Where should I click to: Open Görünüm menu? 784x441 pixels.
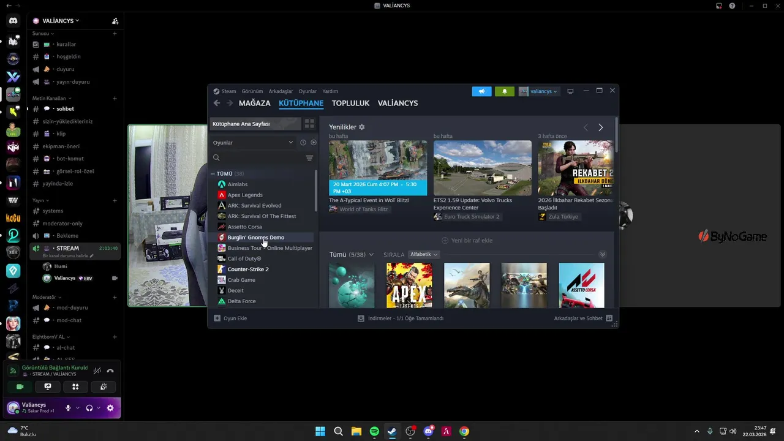point(252,91)
